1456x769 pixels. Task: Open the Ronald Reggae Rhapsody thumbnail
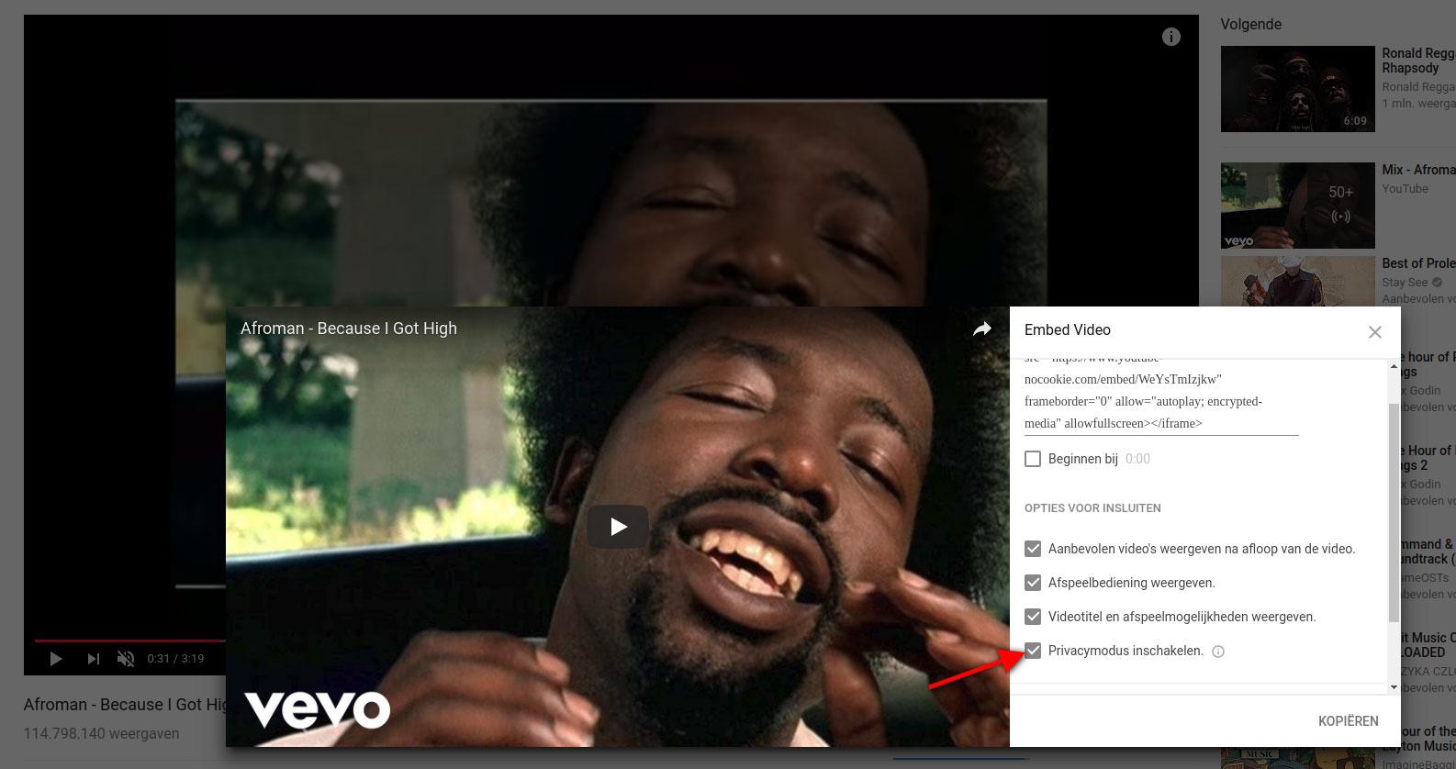coord(1297,89)
